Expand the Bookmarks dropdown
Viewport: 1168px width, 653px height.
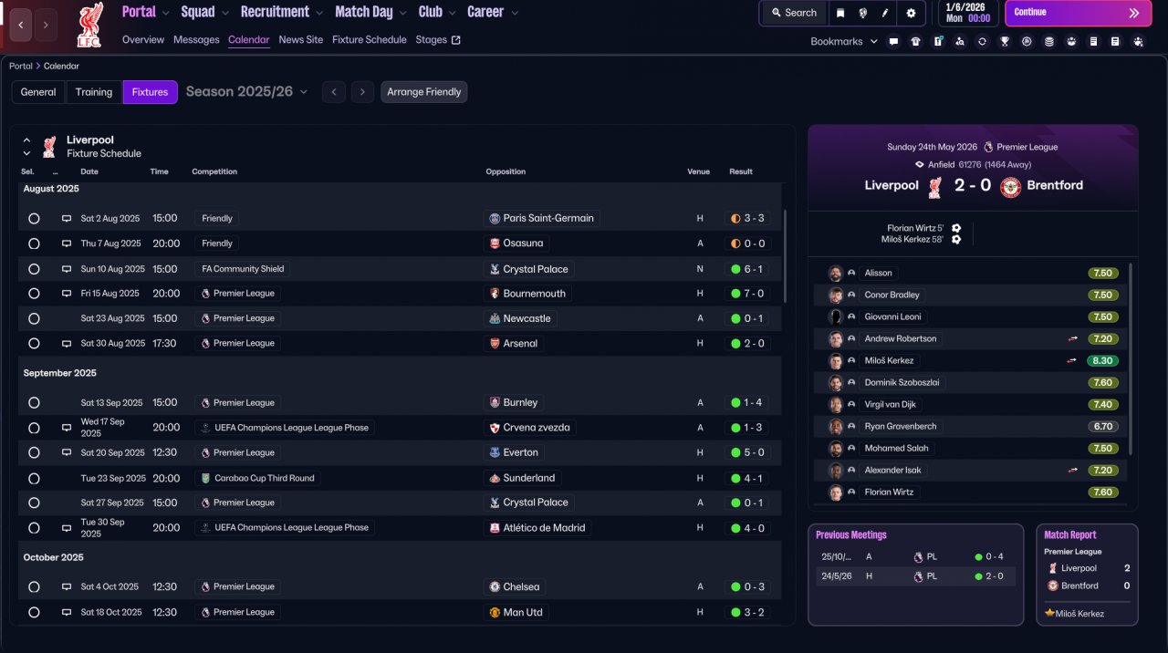(844, 41)
